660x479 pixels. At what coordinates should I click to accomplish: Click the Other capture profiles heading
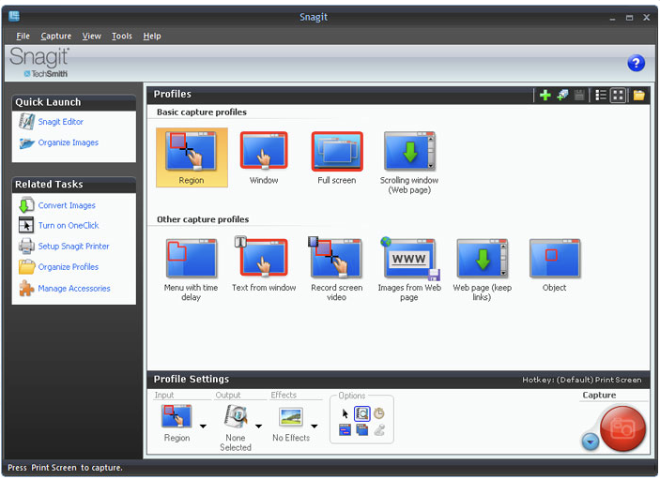[x=203, y=219]
